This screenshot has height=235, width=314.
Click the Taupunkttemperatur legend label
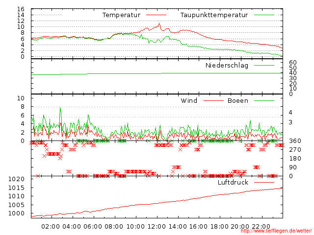pyautogui.click(x=214, y=15)
